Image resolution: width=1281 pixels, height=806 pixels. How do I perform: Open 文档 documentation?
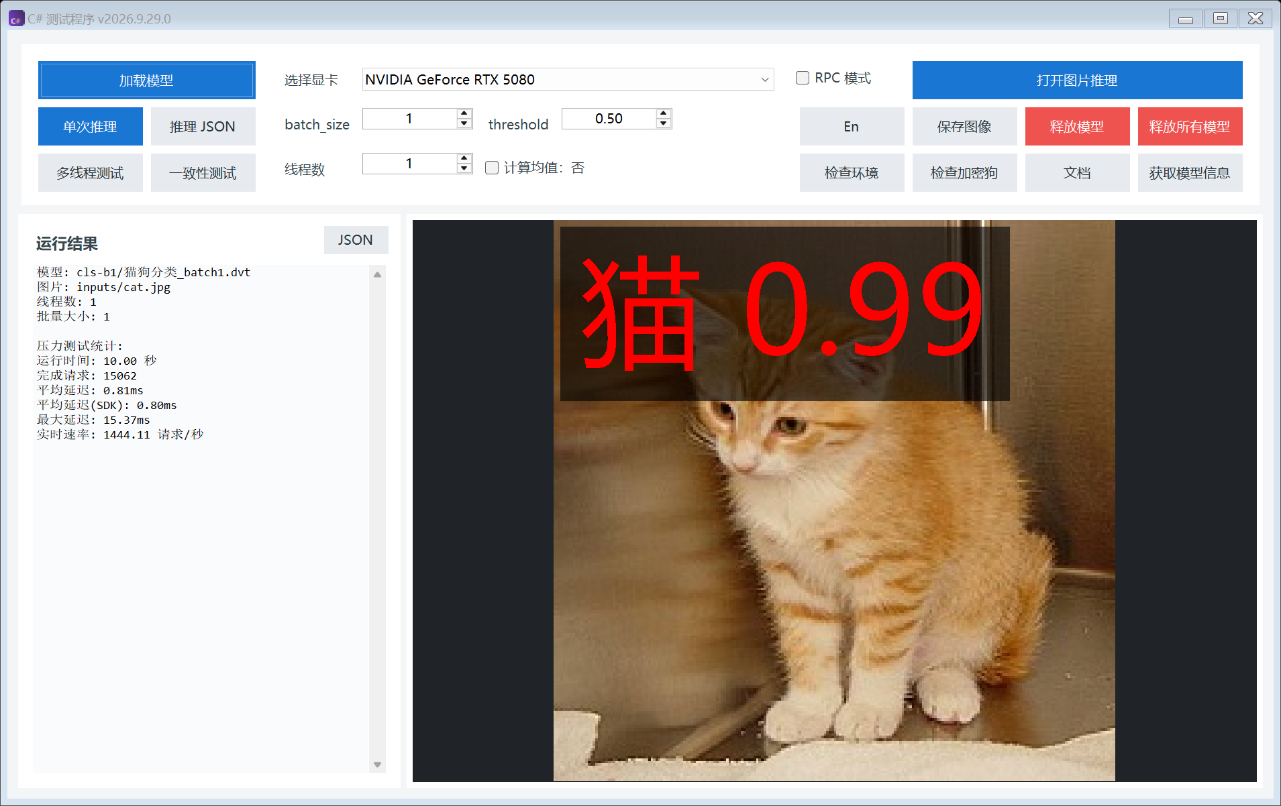click(x=1077, y=173)
